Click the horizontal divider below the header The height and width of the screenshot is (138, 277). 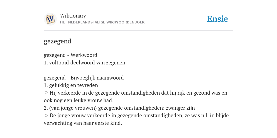pos(138,31)
